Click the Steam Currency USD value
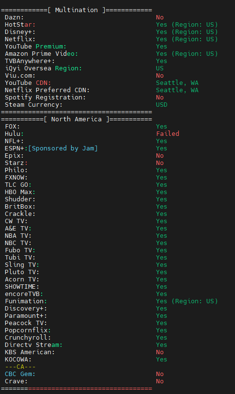This screenshot has width=235, height=394. coord(161,105)
